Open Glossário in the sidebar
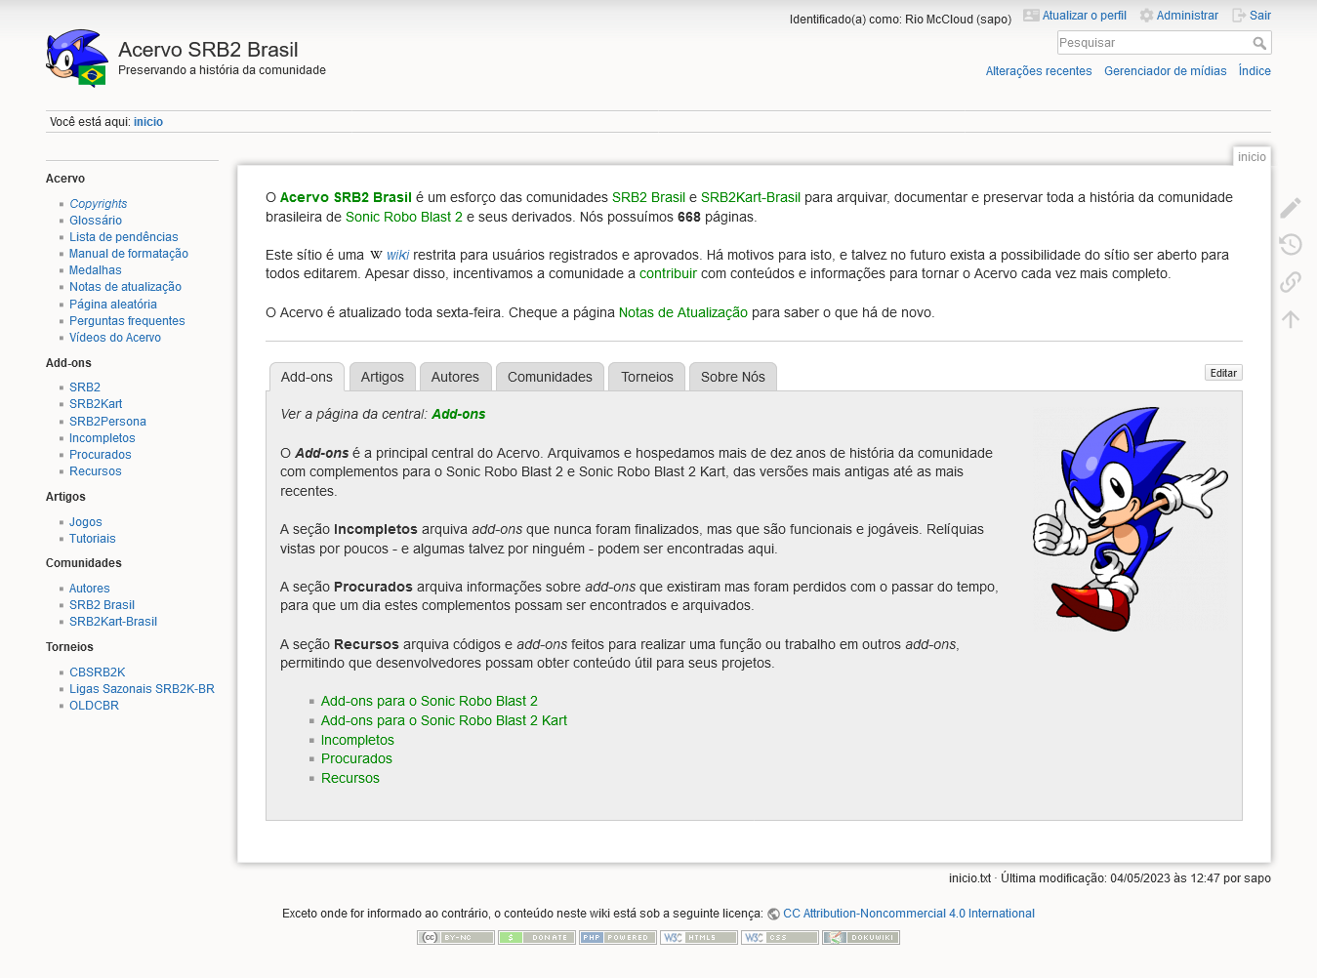 (96, 221)
